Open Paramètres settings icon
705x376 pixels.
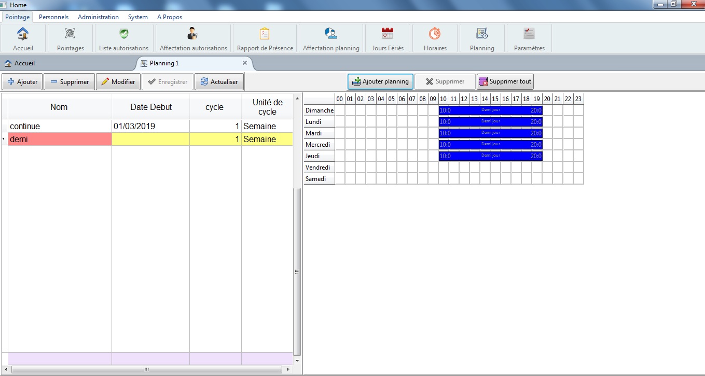(529, 34)
